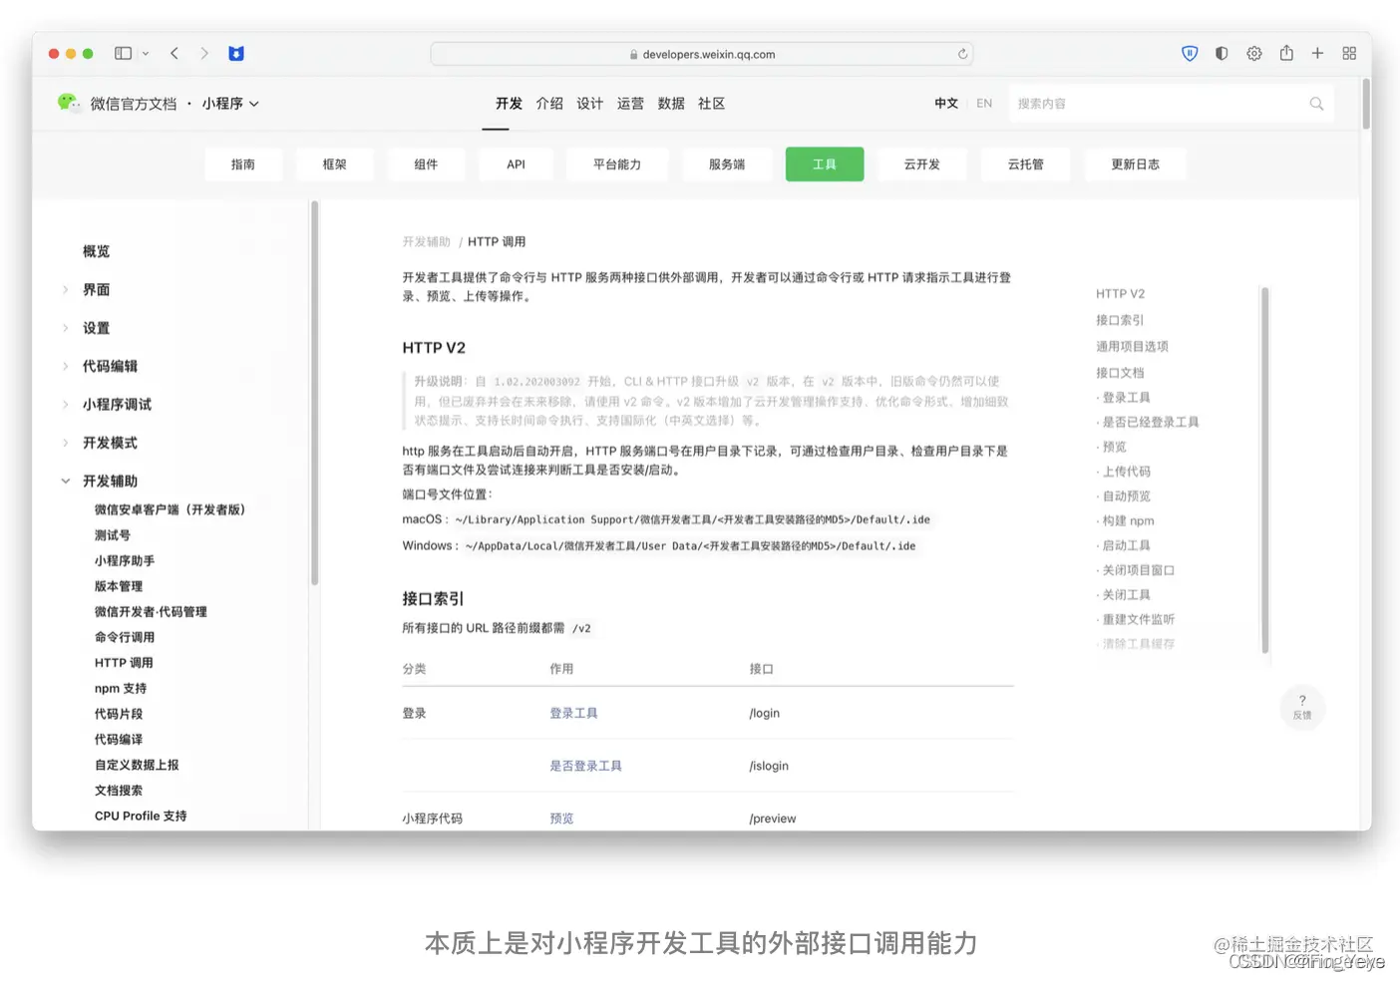Viewport: 1400px width, 981px height.
Task: Select the 社区 top navigation tab
Action: (x=711, y=104)
